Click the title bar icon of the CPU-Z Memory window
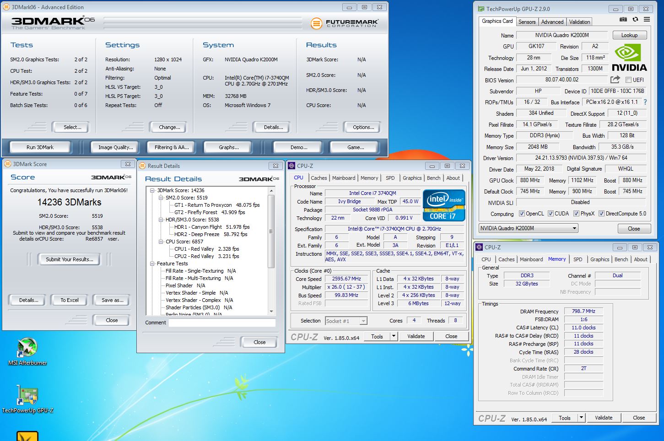This screenshot has height=441, width=664. 480,247
